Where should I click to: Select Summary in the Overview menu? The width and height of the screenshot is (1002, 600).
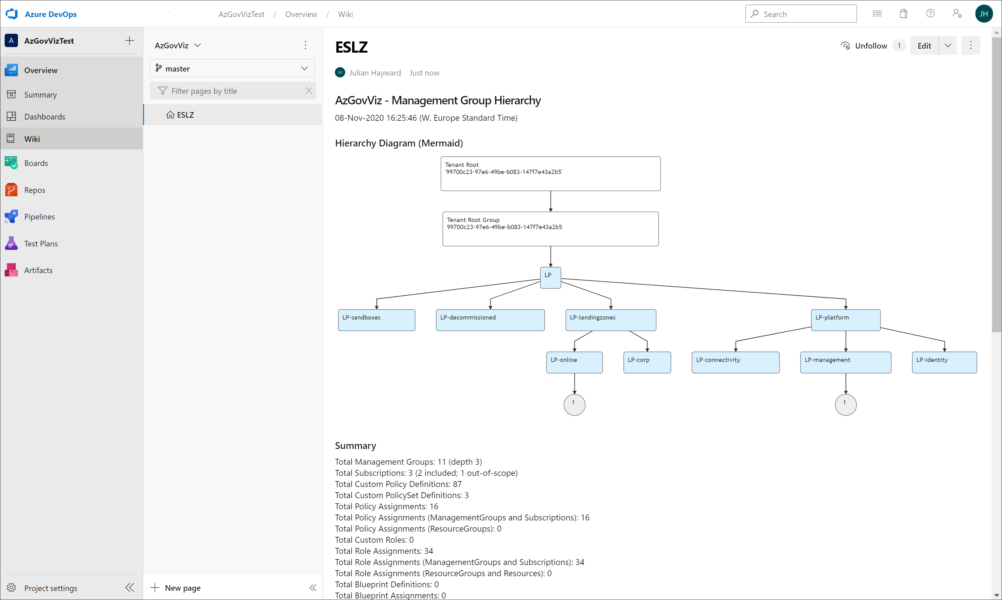click(40, 95)
